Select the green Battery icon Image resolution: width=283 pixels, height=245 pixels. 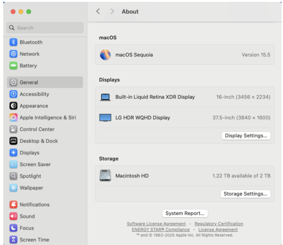click(13, 66)
